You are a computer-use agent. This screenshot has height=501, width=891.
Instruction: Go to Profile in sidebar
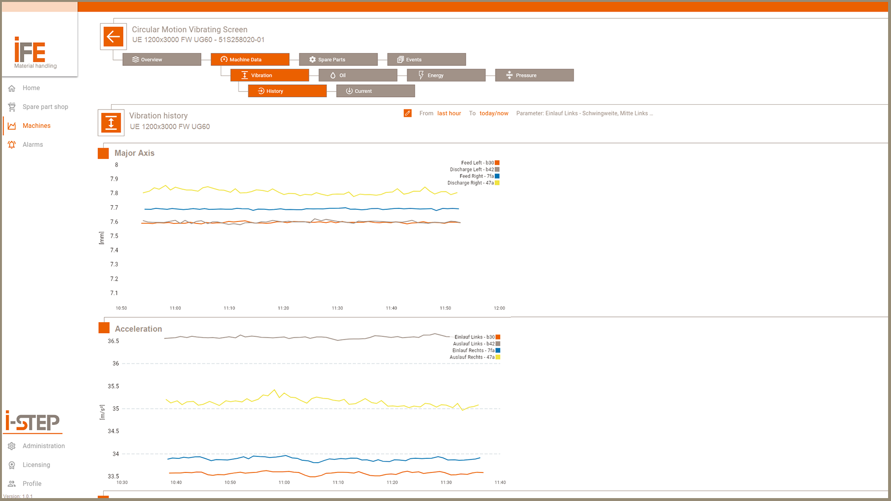32,484
